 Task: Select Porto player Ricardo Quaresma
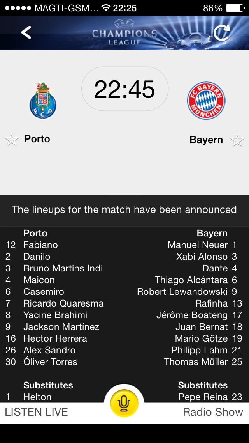(x=63, y=303)
